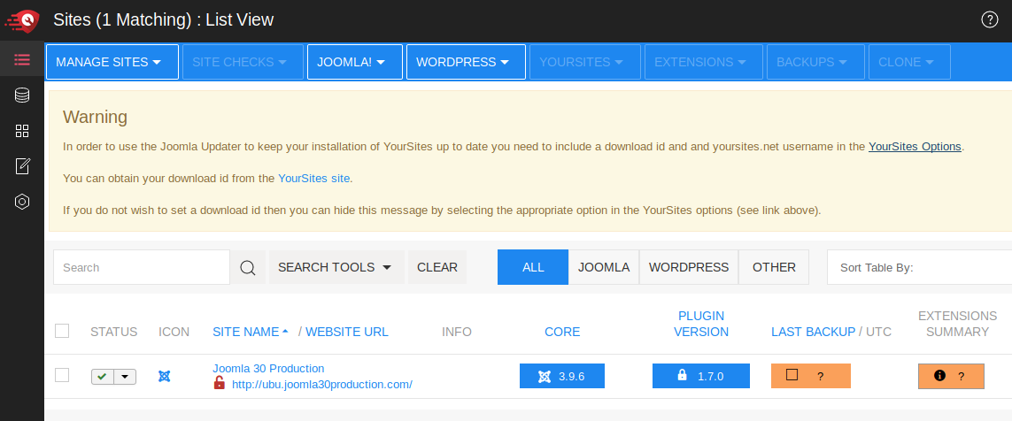Open the database stack sidebar icon

[x=22, y=96]
